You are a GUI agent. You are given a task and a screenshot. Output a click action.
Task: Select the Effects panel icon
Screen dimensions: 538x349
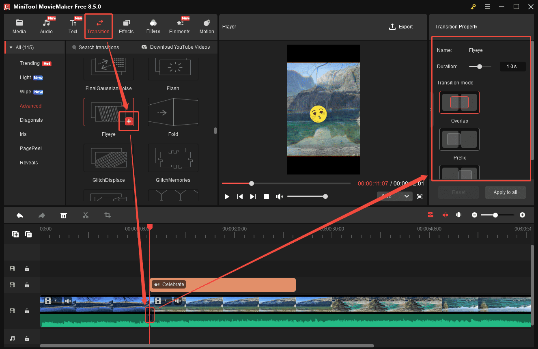click(126, 26)
